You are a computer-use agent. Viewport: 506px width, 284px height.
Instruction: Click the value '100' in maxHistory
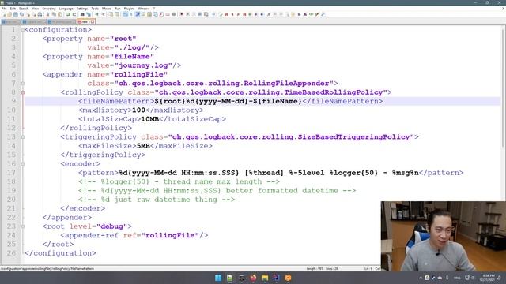pos(139,110)
